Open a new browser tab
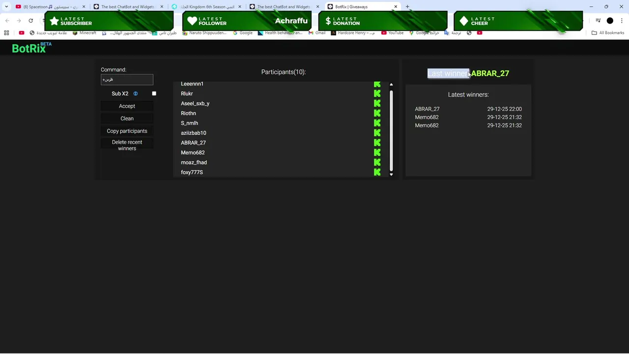This screenshot has height=354, width=629. click(407, 7)
